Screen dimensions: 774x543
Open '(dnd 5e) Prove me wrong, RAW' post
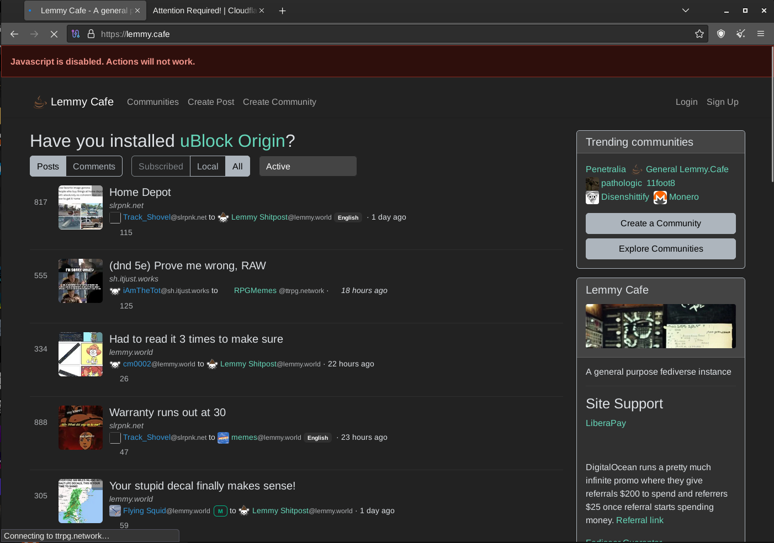point(188,266)
